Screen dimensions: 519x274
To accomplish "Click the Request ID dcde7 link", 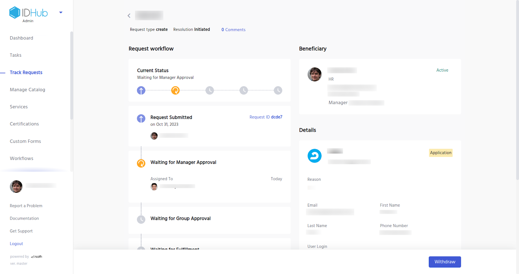I will click(x=266, y=117).
